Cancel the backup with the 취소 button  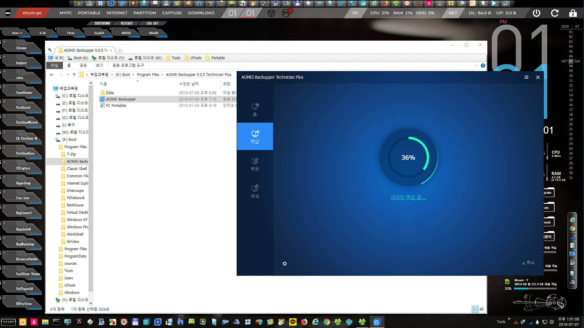[x=528, y=263]
